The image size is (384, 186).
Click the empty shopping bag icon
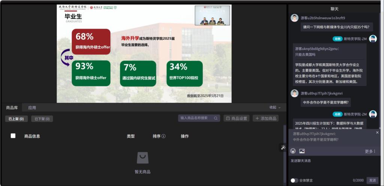point(142,158)
